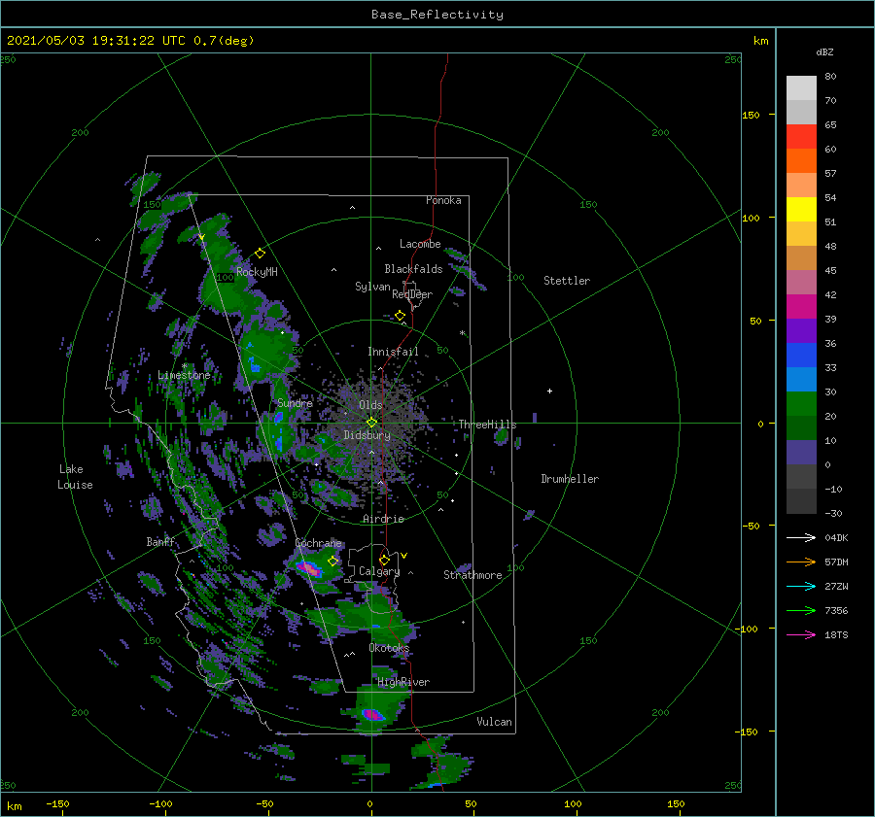
Task: Select the Okotoks label
Action: tap(389, 648)
